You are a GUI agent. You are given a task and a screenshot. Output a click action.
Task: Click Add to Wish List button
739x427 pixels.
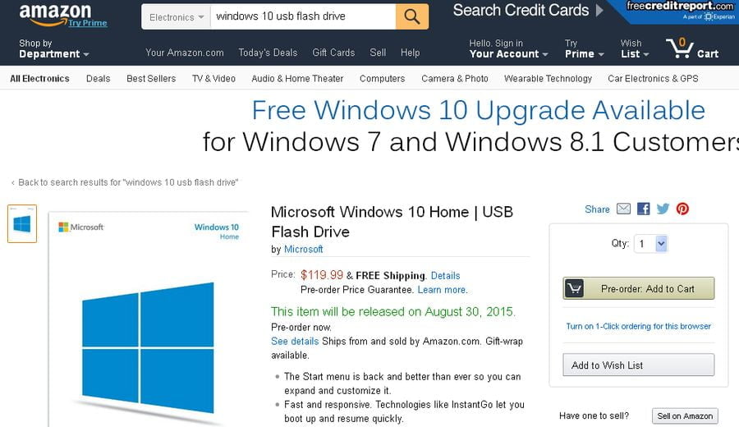pyautogui.click(x=639, y=365)
